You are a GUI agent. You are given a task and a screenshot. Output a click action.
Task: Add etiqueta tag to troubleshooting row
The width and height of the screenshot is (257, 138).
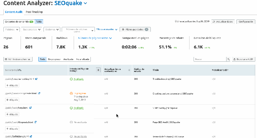tap(12, 86)
